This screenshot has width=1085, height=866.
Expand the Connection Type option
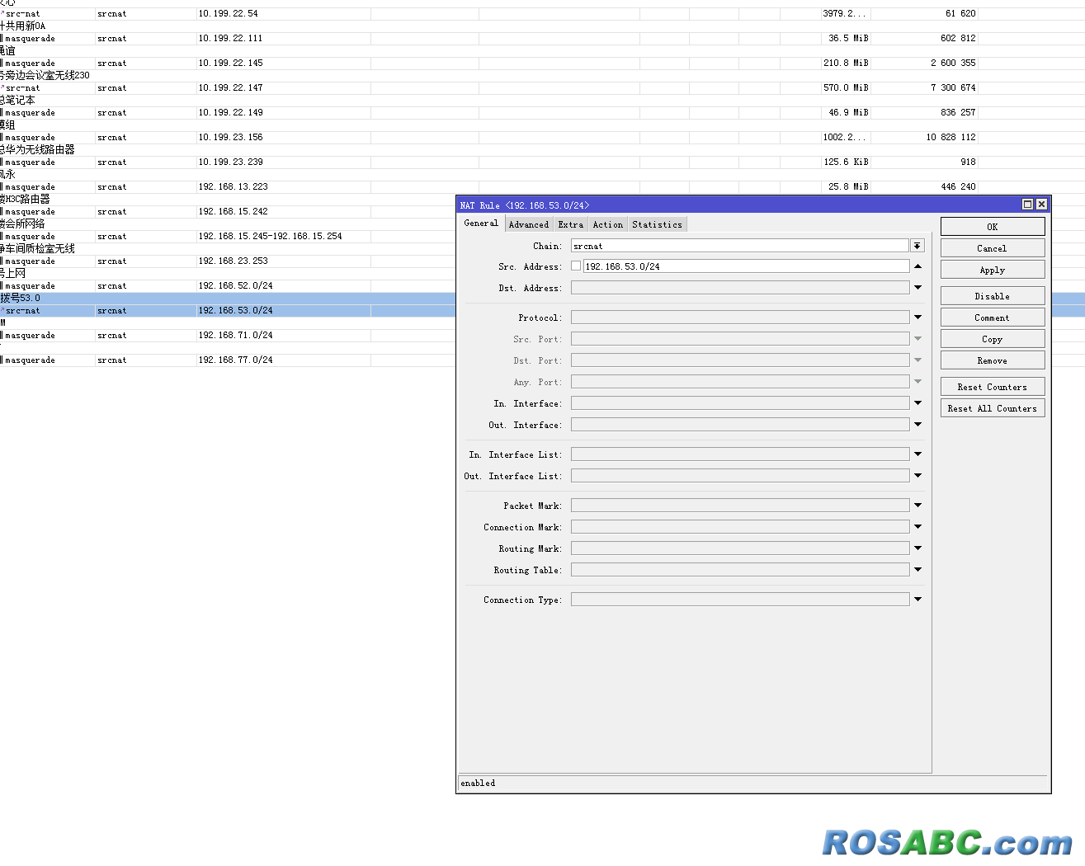pyautogui.click(x=918, y=600)
